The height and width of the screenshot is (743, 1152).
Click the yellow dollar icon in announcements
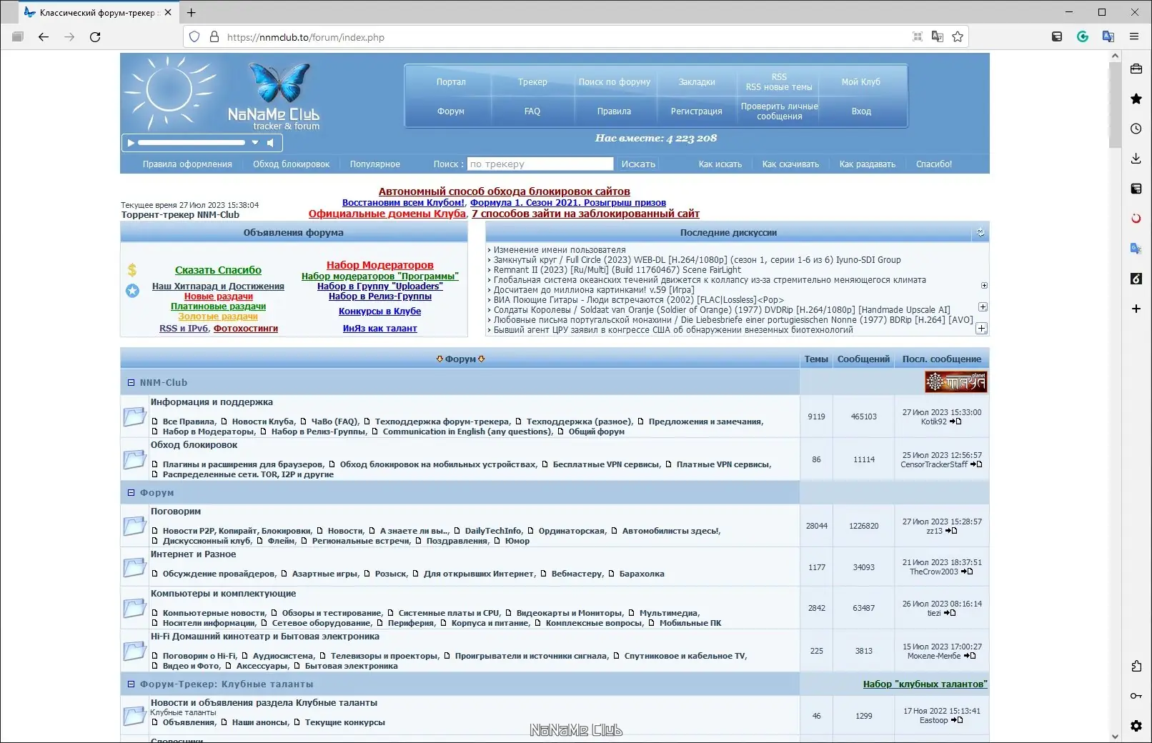[132, 270]
